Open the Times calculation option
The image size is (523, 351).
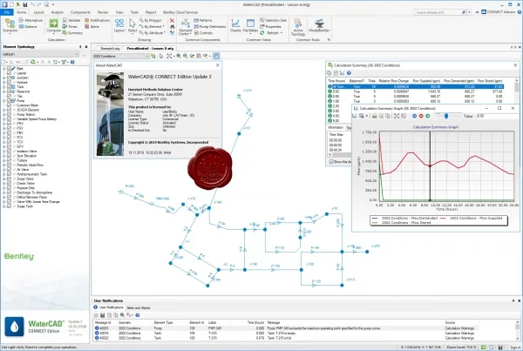pos(70,27)
